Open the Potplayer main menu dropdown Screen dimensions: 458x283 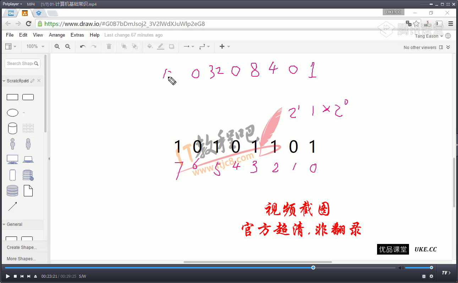[12, 4]
